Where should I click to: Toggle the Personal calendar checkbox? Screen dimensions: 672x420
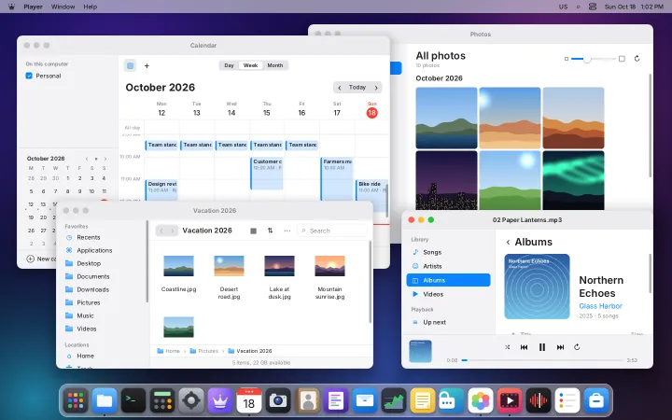29,76
